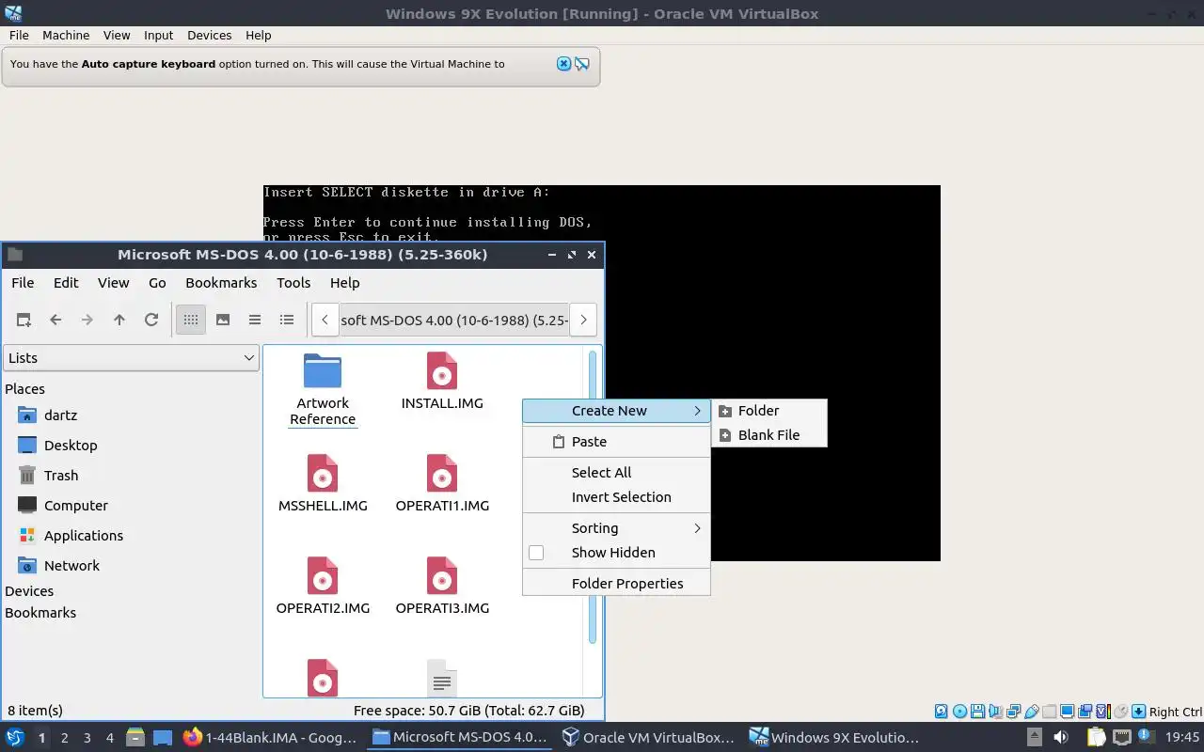Open the Edit menu in file manager
The image size is (1204, 752).
(x=66, y=283)
